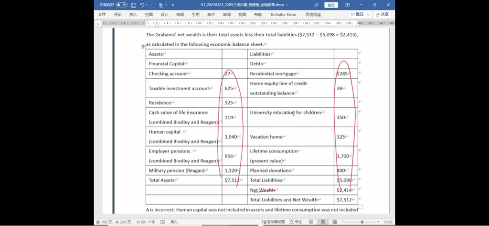
Task: Click the Undo arrow icon
Action: tap(142, 5)
